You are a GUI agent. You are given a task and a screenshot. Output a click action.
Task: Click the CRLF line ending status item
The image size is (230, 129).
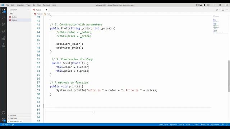pyautogui.click(x=188, y=125)
